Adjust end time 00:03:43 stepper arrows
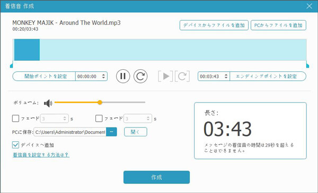Viewport: 318px width, 193px height. point(226,76)
